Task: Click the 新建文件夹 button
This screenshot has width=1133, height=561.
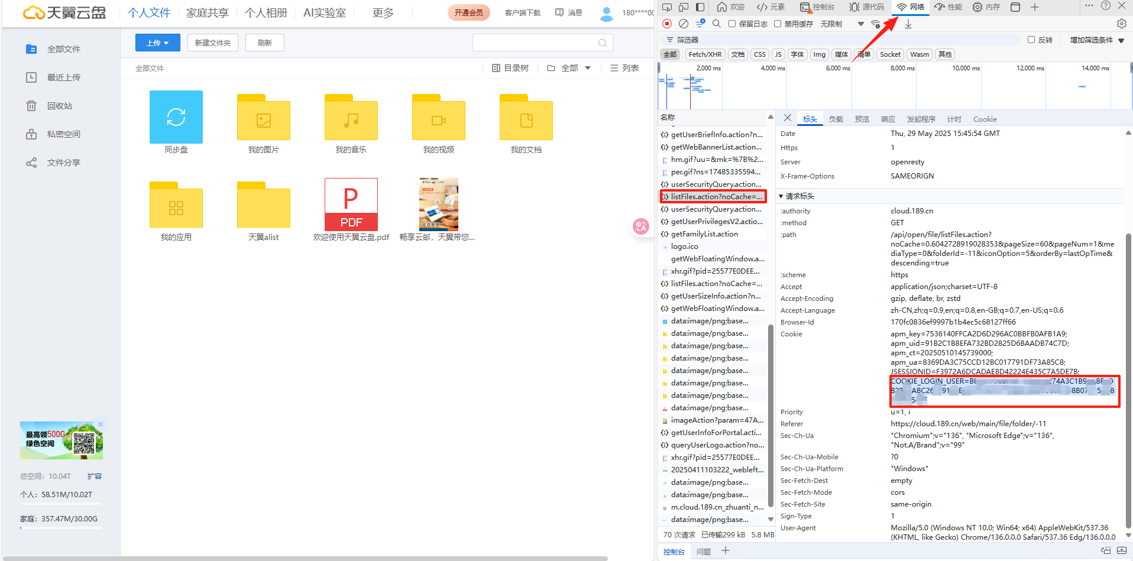Action: [213, 43]
